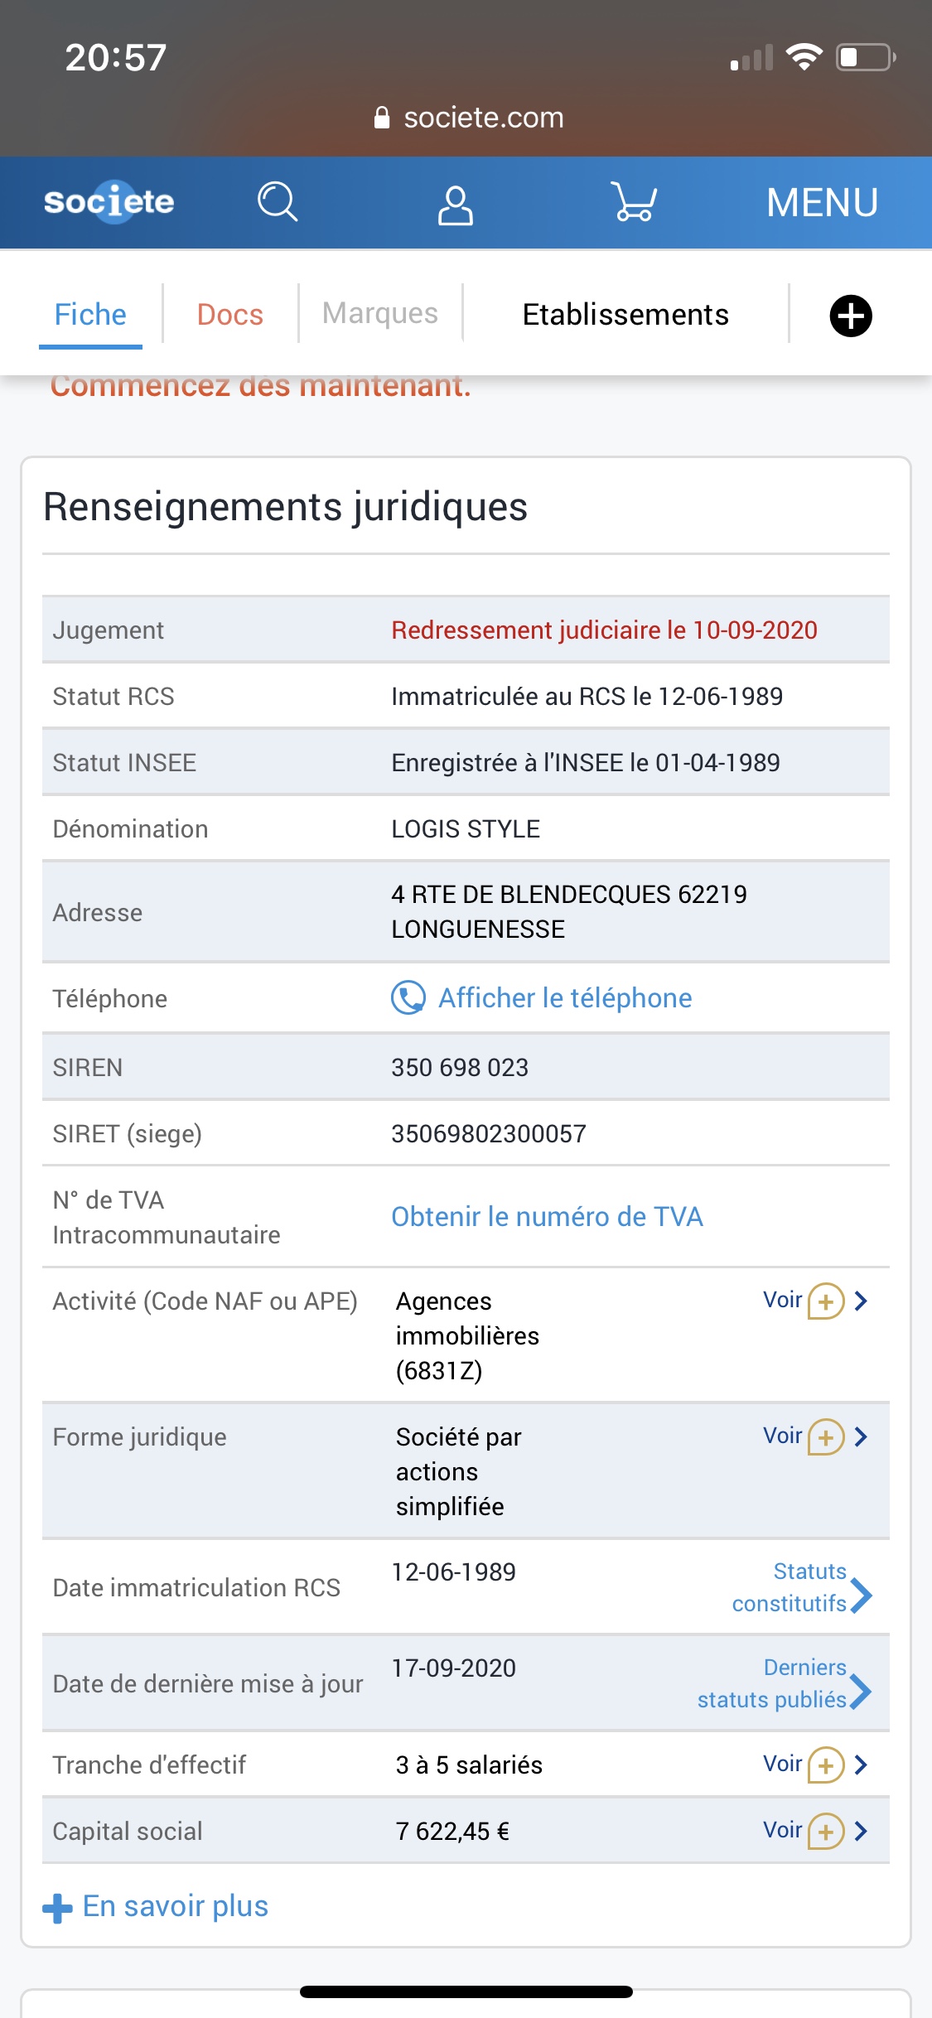
Task: Open Derniers statuts publiés link
Action: pos(785,1683)
